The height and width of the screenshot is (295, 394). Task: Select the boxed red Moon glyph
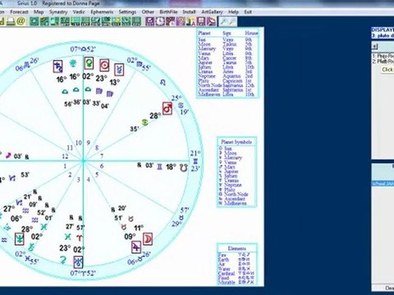point(148,239)
